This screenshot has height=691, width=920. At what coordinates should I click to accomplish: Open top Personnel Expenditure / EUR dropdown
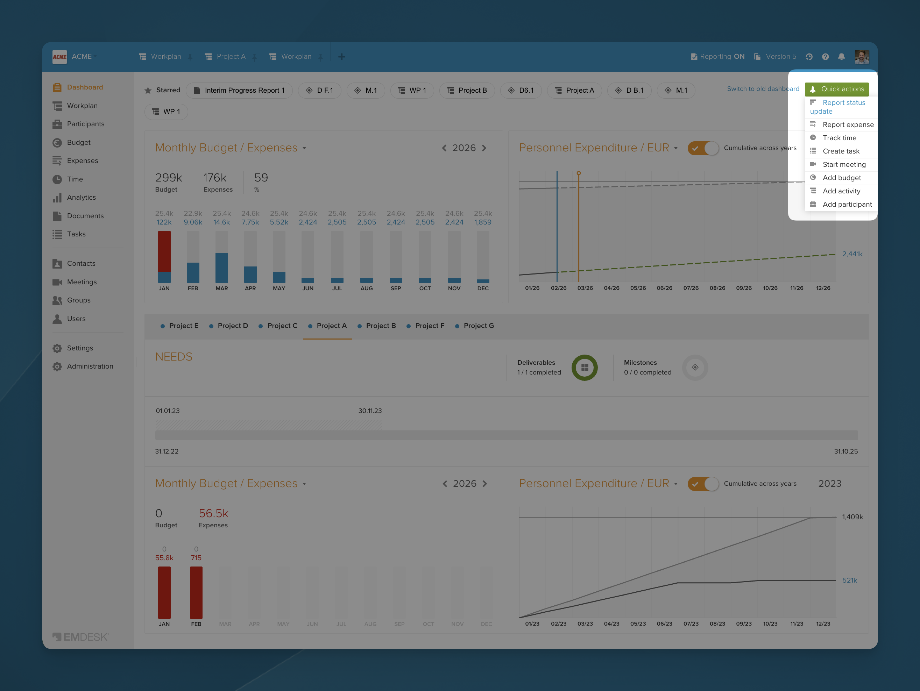point(676,148)
